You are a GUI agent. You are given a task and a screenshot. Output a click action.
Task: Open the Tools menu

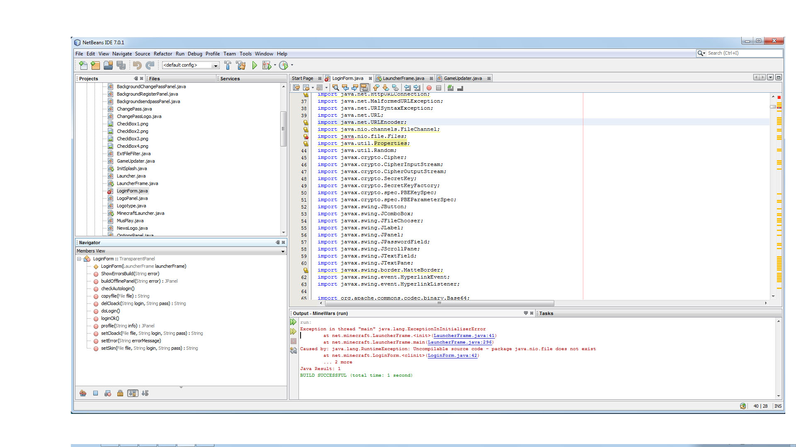click(245, 54)
